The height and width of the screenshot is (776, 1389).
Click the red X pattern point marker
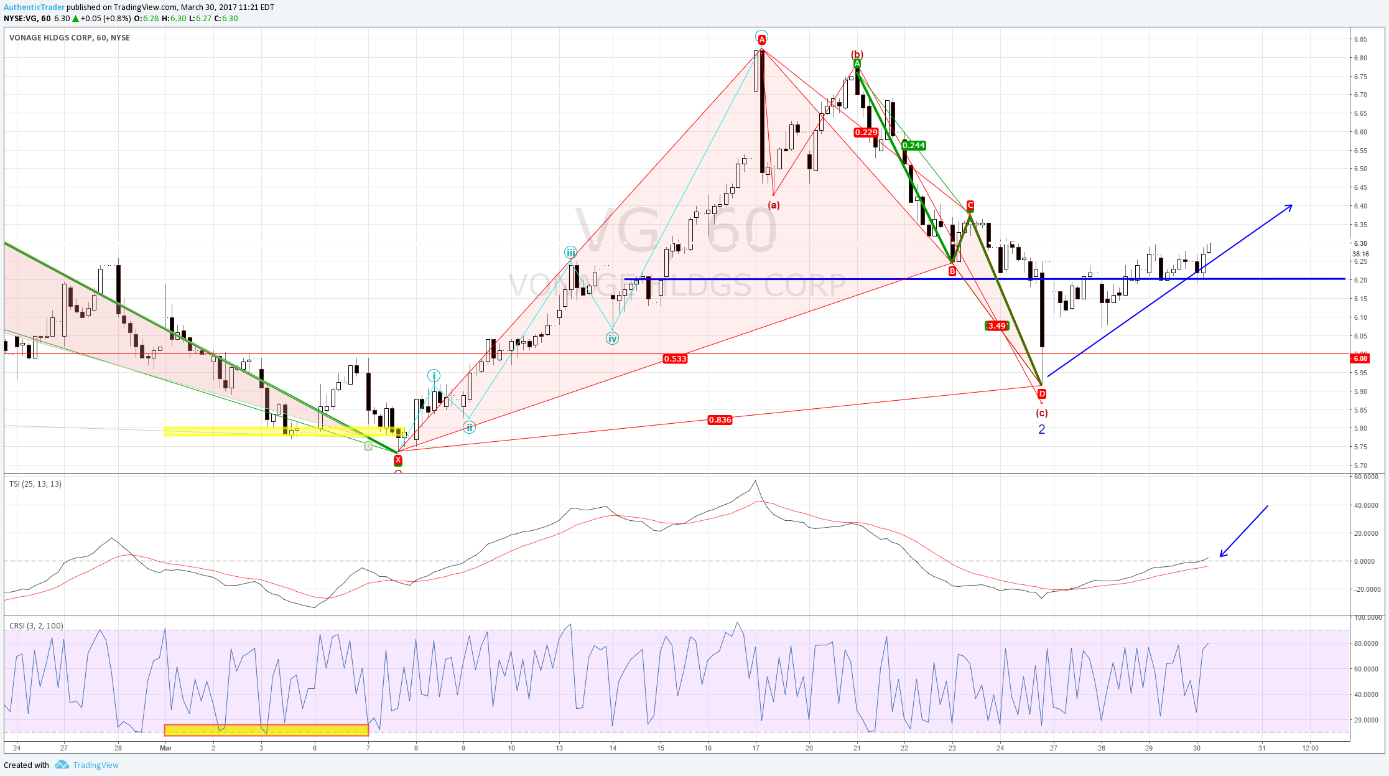398,460
